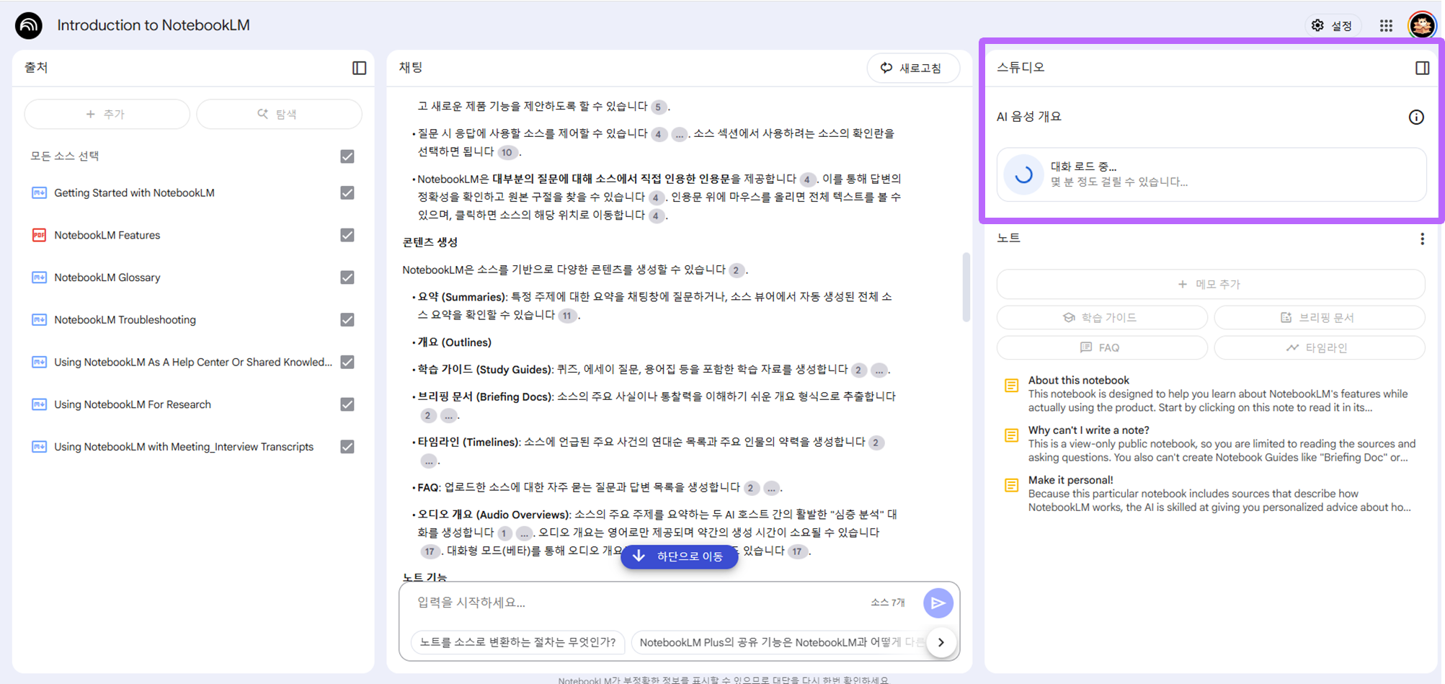Click the send message arrow button
The image size is (1445, 684).
point(938,603)
